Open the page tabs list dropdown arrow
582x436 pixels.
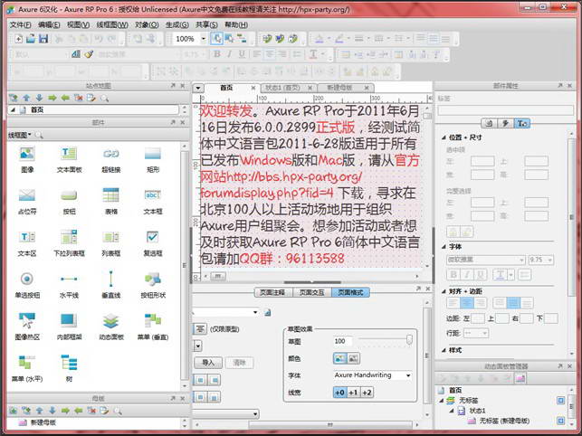click(198, 88)
